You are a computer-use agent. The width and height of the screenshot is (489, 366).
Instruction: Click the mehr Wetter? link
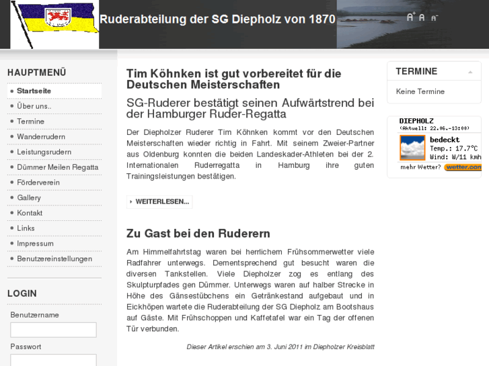pyautogui.click(x=420, y=167)
